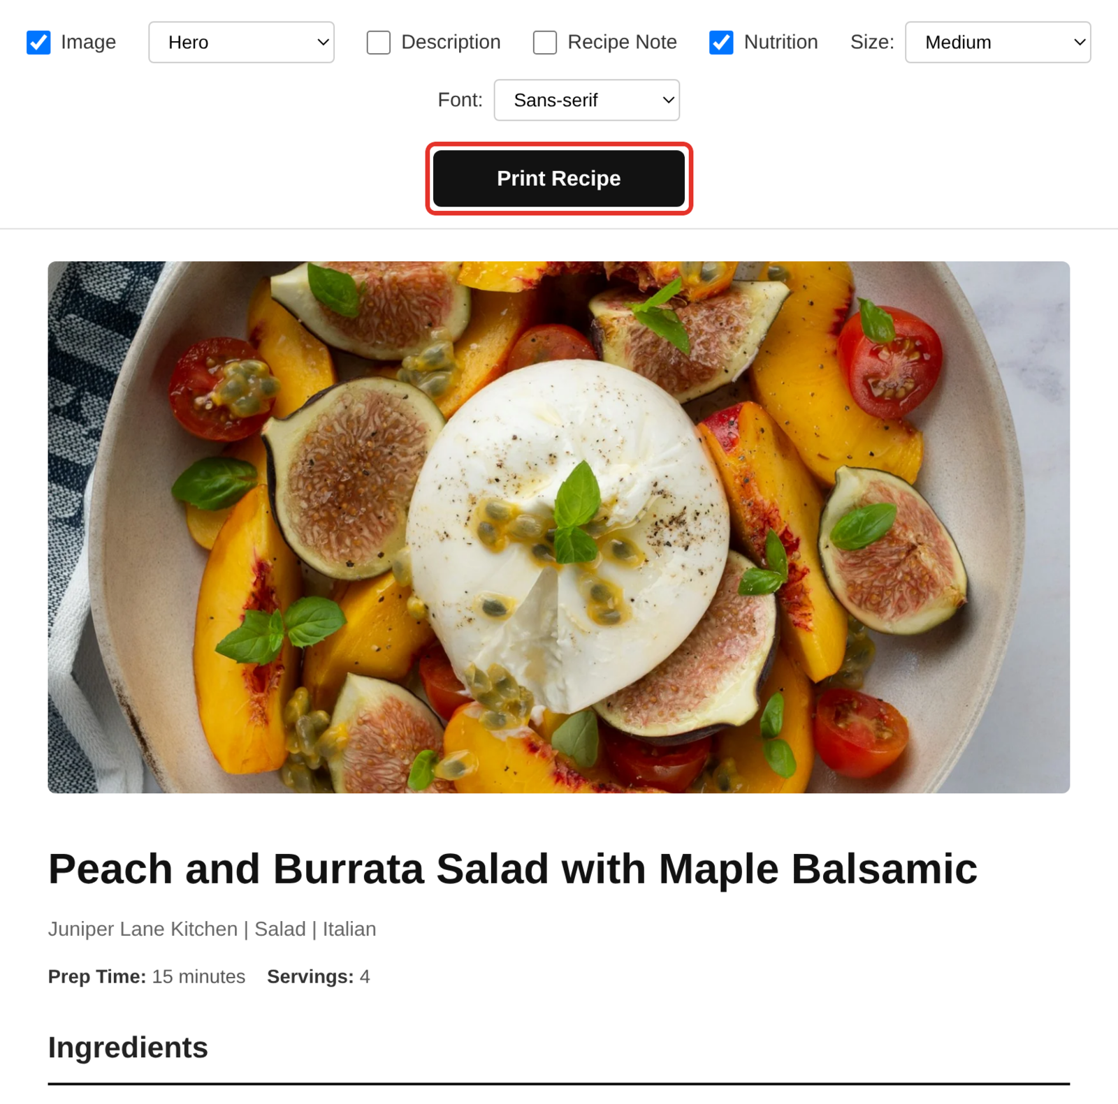The height and width of the screenshot is (1104, 1118).
Task: Tick the Description checkbox
Action: pos(378,43)
